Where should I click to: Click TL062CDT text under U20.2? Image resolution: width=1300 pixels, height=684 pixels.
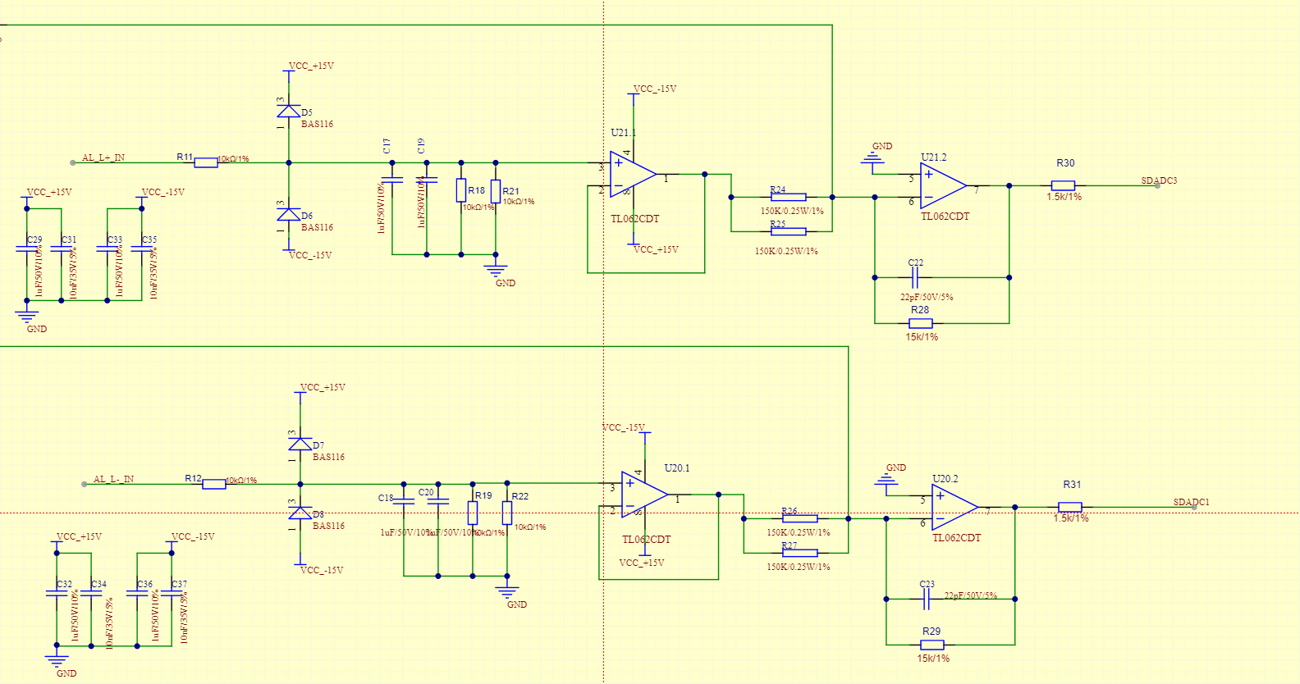(956, 538)
